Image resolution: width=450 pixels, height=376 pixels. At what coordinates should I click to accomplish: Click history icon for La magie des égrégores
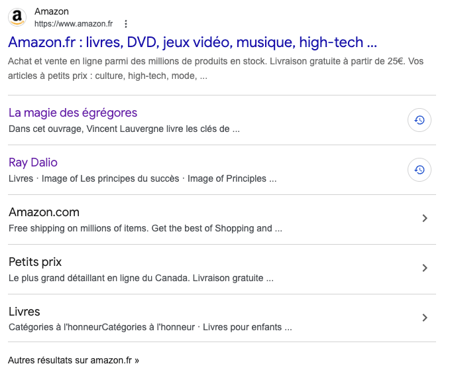[x=420, y=120]
